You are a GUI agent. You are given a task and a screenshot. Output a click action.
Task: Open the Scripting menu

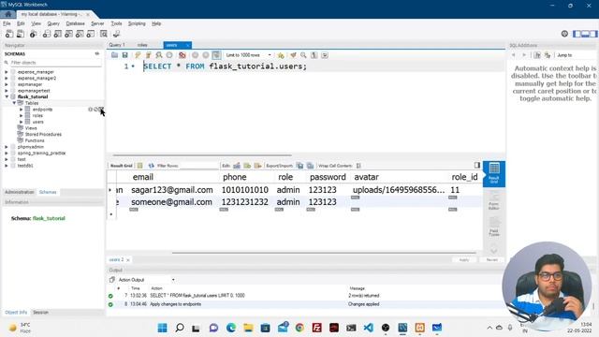[x=137, y=23]
